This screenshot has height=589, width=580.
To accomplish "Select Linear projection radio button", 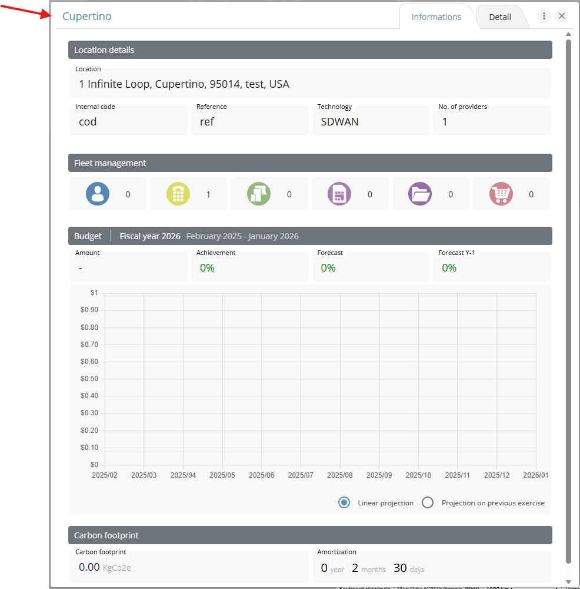I will pyautogui.click(x=344, y=502).
